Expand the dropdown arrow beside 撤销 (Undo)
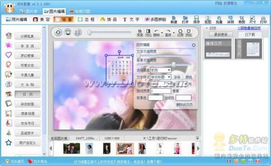This screenshot has width=271, height=166. [162, 33]
